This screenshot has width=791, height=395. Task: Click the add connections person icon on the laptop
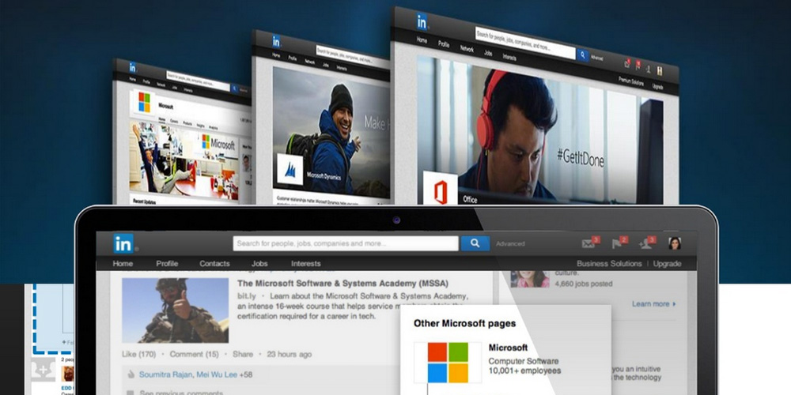[x=645, y=243]
